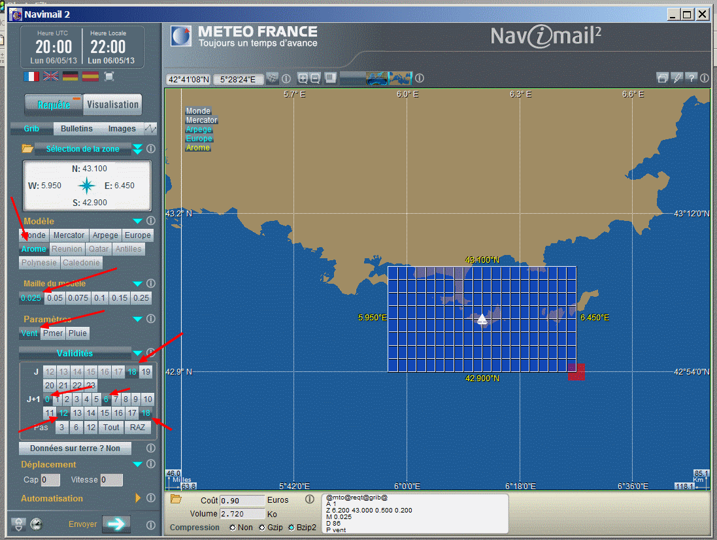Switch language with the UK flag
Screen dimensions: 717x540
pyautogui.click(x=51, y=76)
